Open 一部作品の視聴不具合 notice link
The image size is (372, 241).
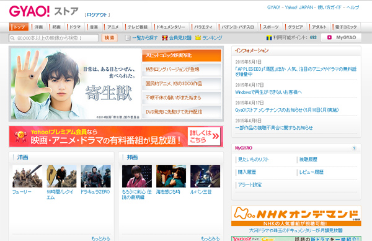[274, 128]
